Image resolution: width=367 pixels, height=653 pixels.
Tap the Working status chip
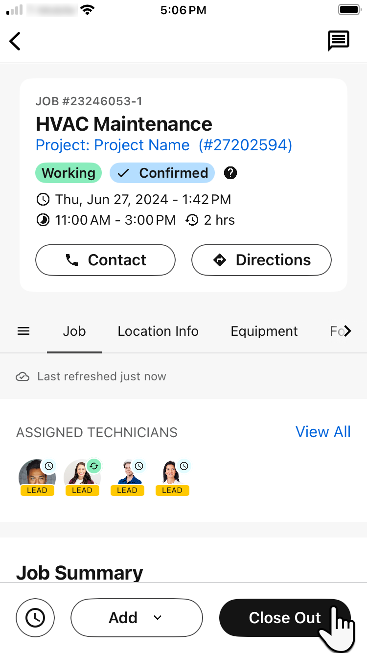[x=68, y=173]
